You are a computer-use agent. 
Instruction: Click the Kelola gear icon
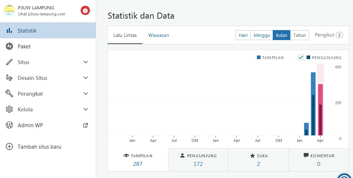(9, 109)
